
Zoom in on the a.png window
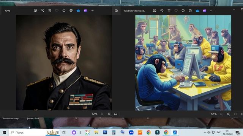(x=109, y=114)
